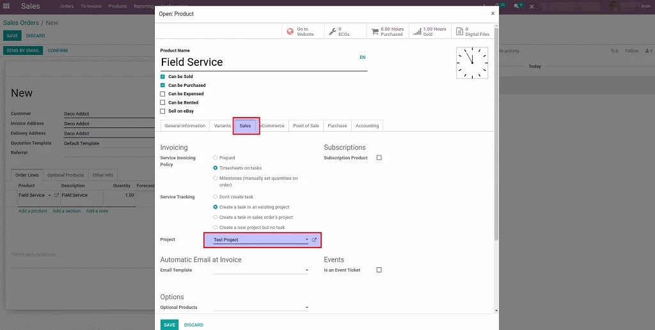The height and width of the screenshot is (330, 655).
Task: Click the followers count person icon
Action: pyautogui.click(x=649, y=51)
